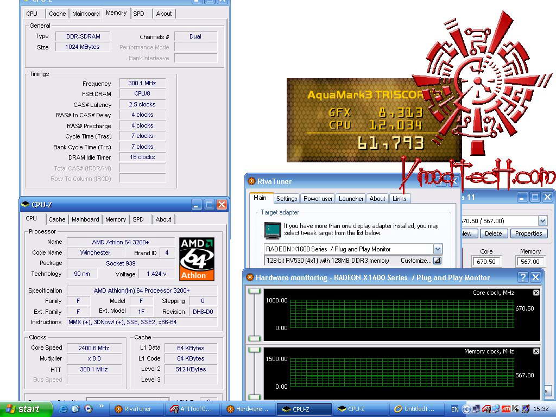The width and height of the screenshot is (556, 417).
Task: Click the system clock showing 15:32
Action: click(541, 409)
